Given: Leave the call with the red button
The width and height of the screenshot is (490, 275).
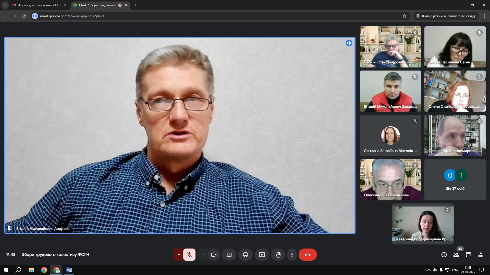Looking at the screenshot, I should pyautogui.click(x=308, y=255).
